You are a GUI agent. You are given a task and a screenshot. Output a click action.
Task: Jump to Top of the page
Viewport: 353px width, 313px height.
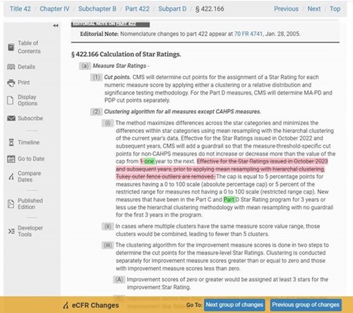point(335,9)
